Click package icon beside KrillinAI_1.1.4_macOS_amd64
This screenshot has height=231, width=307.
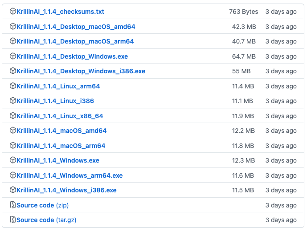[x=13, y=130]
